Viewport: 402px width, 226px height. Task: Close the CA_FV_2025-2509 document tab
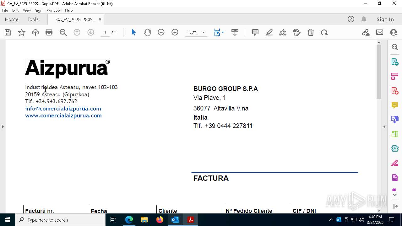pyautogui.click(x=100, y=19)
